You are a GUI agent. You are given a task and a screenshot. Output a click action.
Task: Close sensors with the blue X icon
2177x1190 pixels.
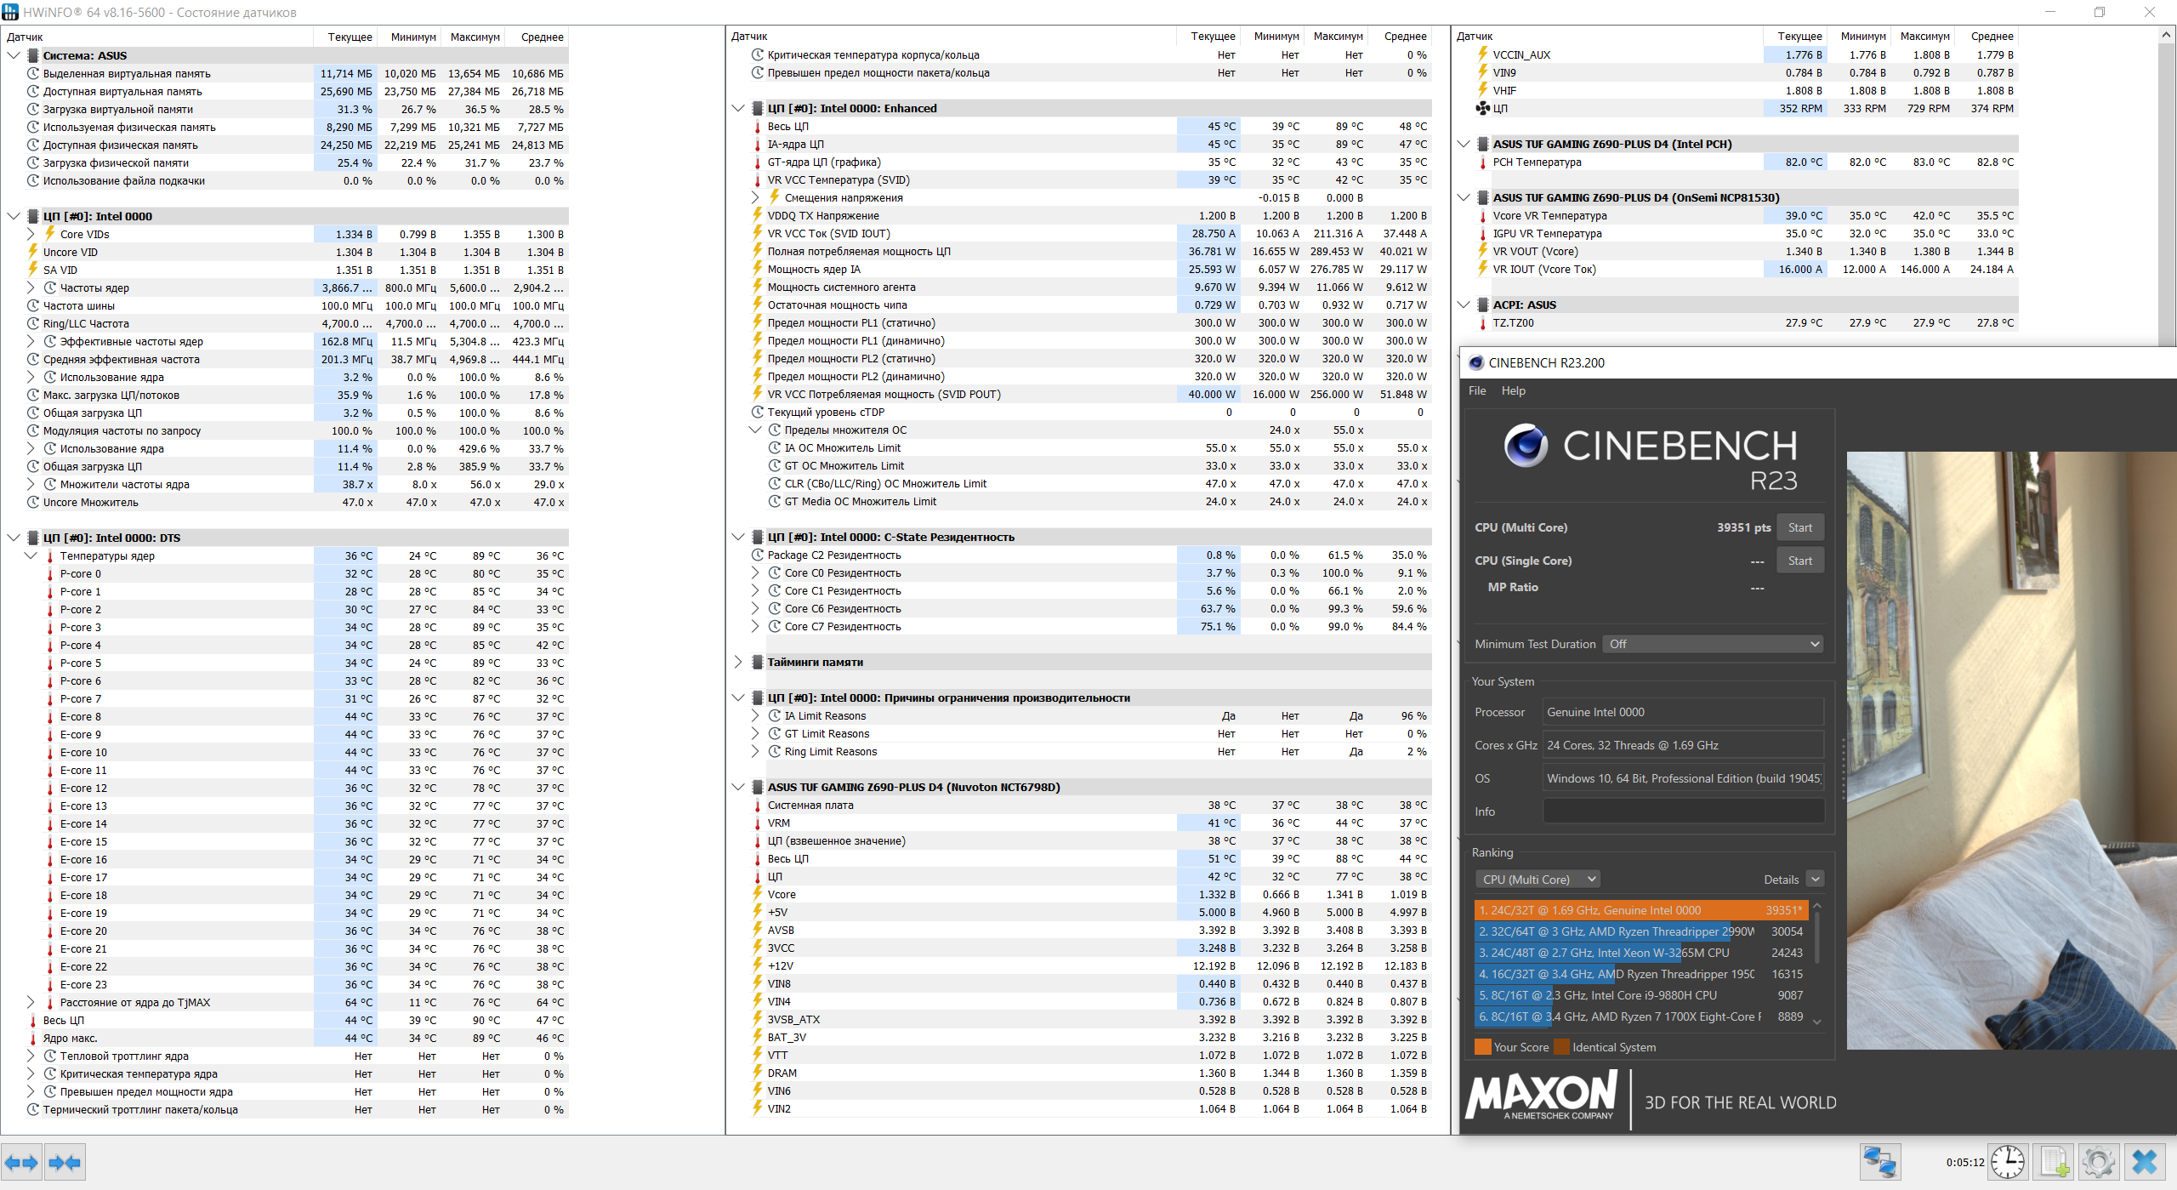point(2145,1162)
